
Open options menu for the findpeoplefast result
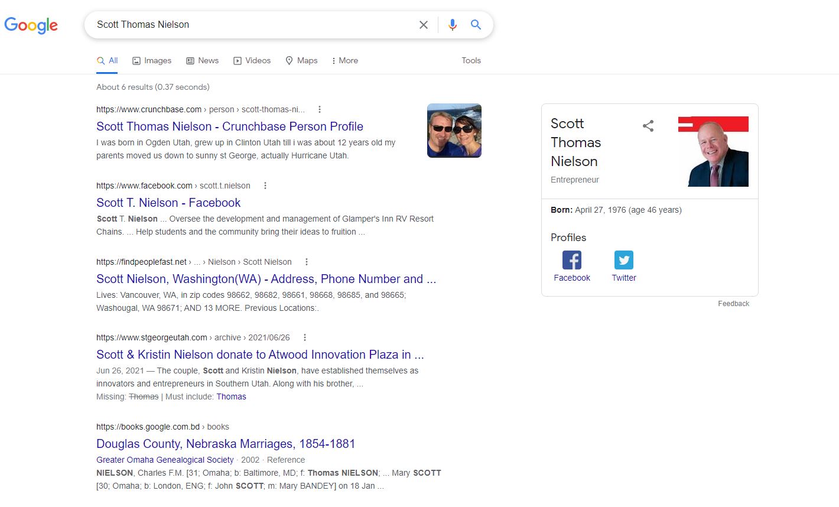pyautogui.click(x=307, y=262)
